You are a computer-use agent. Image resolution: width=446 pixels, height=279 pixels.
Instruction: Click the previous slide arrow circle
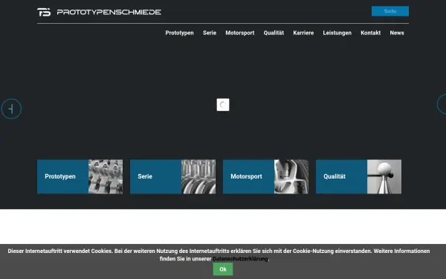tap(11, 109)
